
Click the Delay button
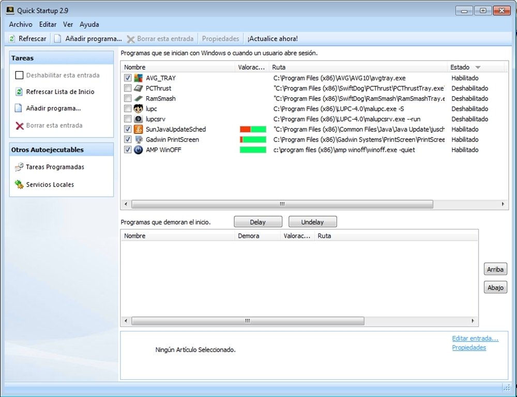[x=258, y=222]
